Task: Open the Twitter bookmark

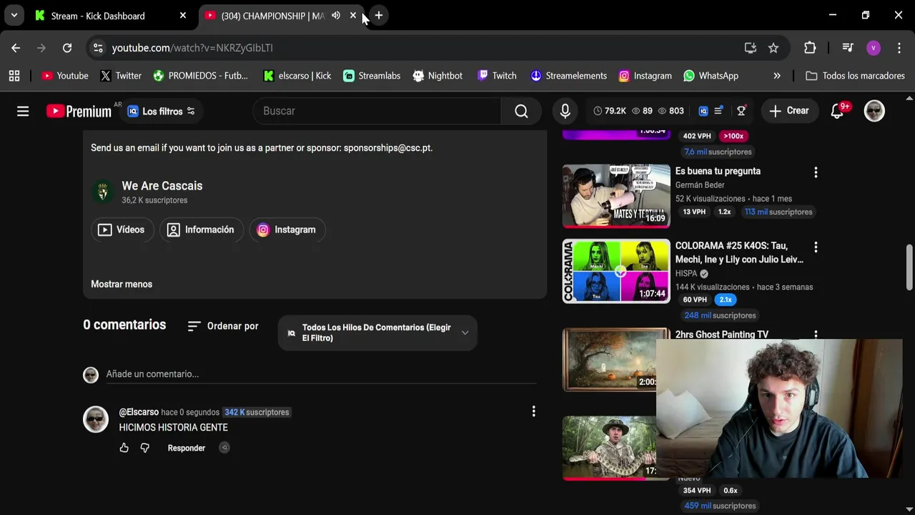Action: (121, 75)
